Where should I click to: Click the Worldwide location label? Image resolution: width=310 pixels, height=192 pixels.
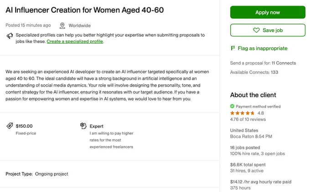(x=79, y=26)
